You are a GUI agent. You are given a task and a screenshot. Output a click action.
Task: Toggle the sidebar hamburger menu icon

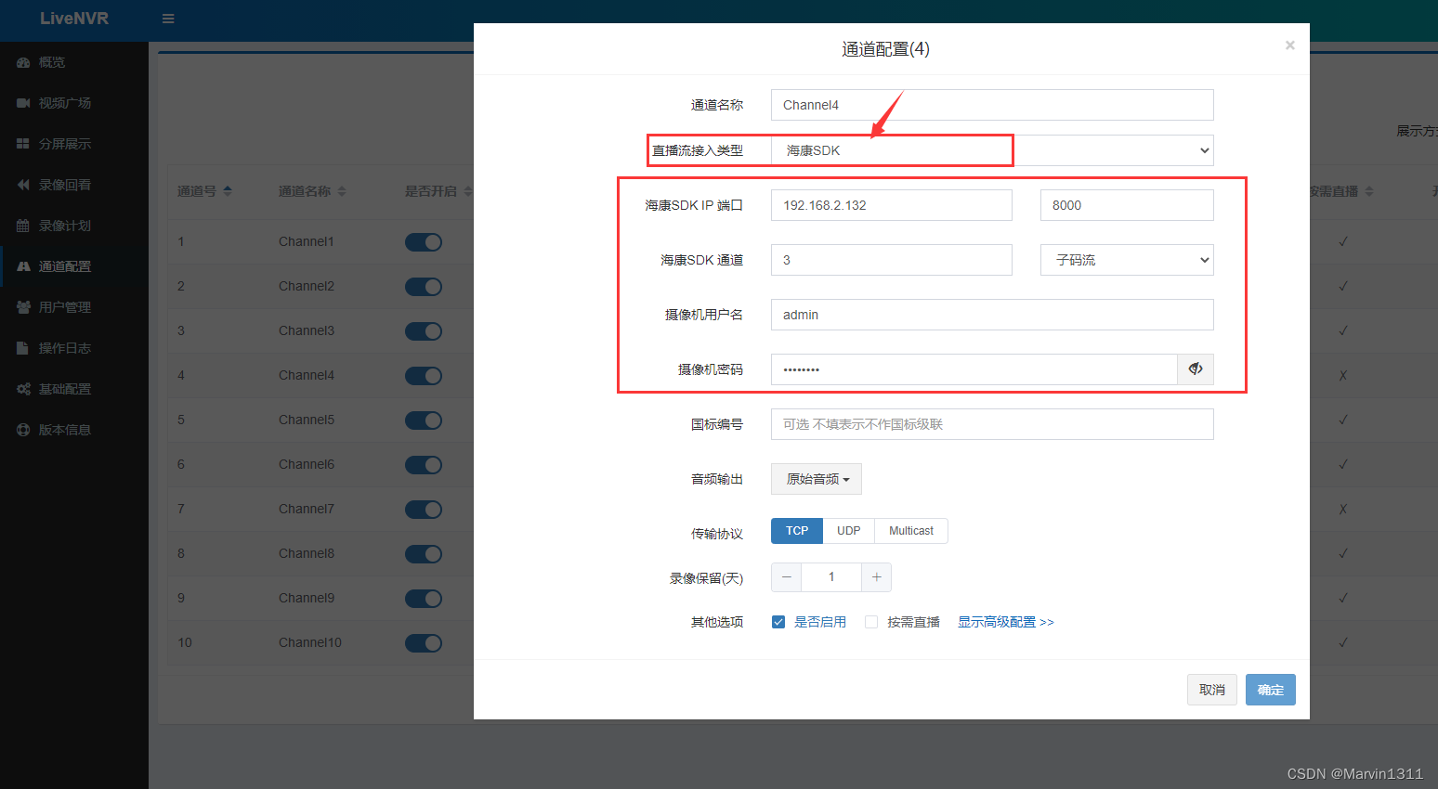(168, 19)
